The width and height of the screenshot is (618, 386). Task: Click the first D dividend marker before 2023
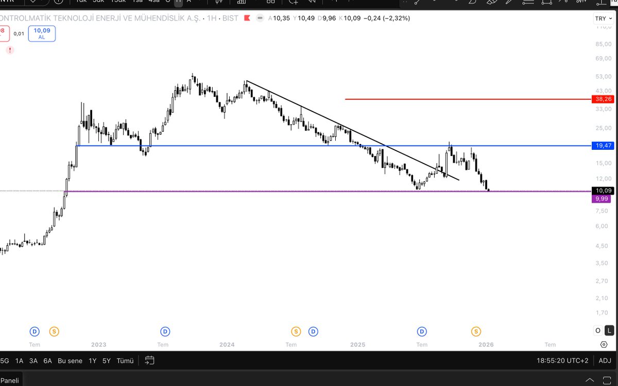[x=35, y=331]
